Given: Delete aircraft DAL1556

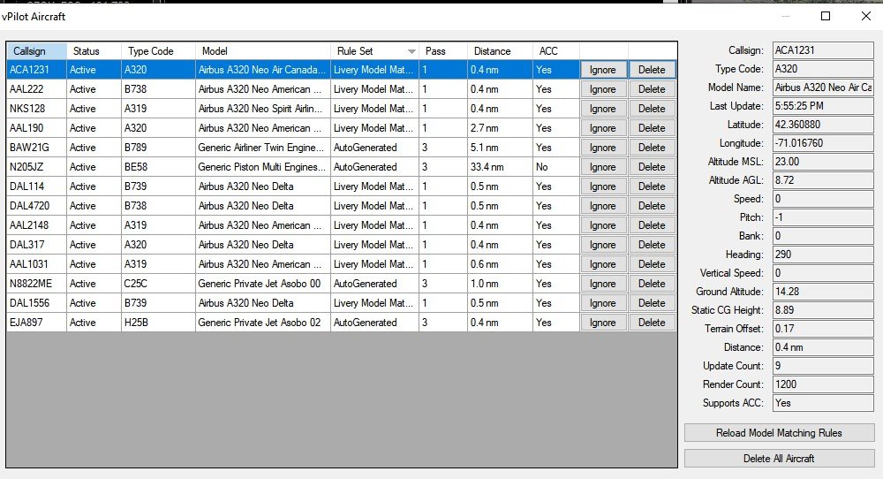Looking at the screenshot, I should coord(652,303).
